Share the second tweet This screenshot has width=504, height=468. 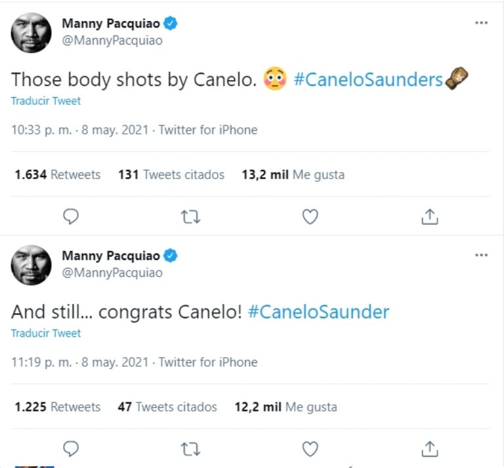(x=429, y=448)
